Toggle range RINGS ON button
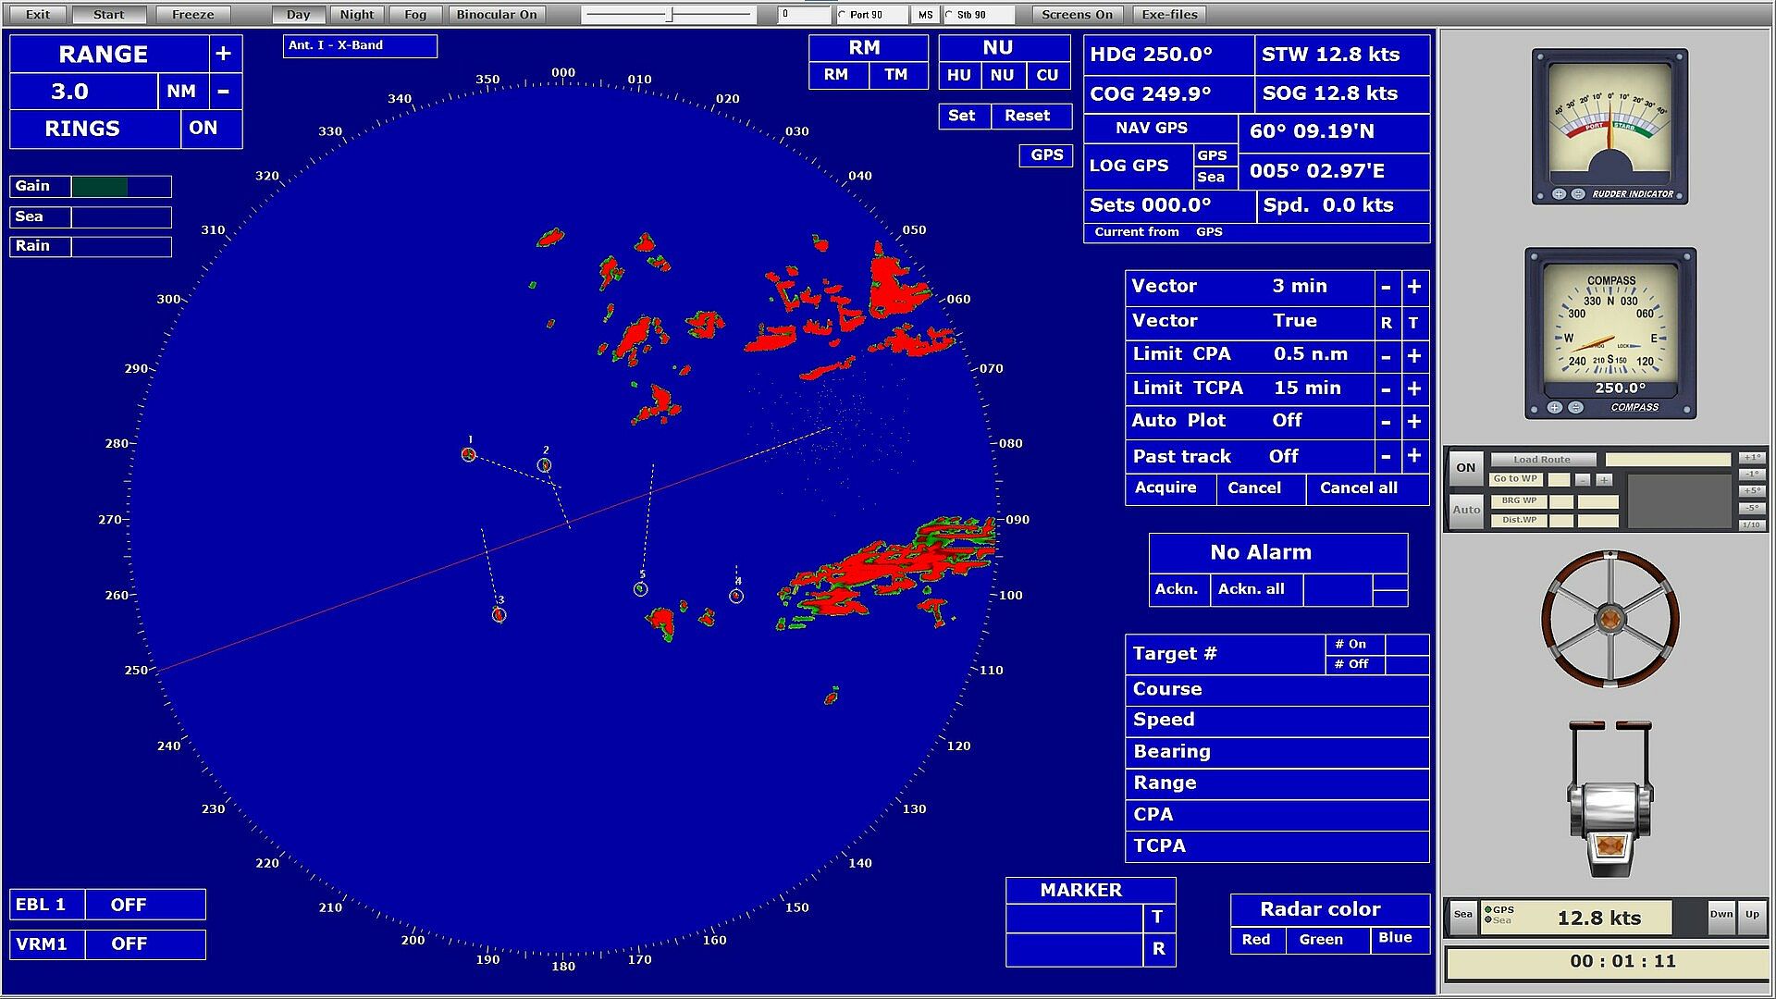 (x=203, y=129)
